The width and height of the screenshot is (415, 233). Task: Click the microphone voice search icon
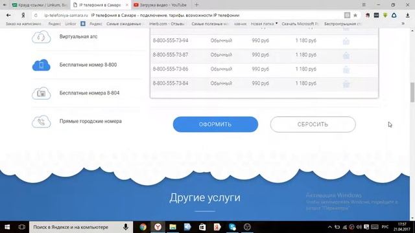point(126,227)
